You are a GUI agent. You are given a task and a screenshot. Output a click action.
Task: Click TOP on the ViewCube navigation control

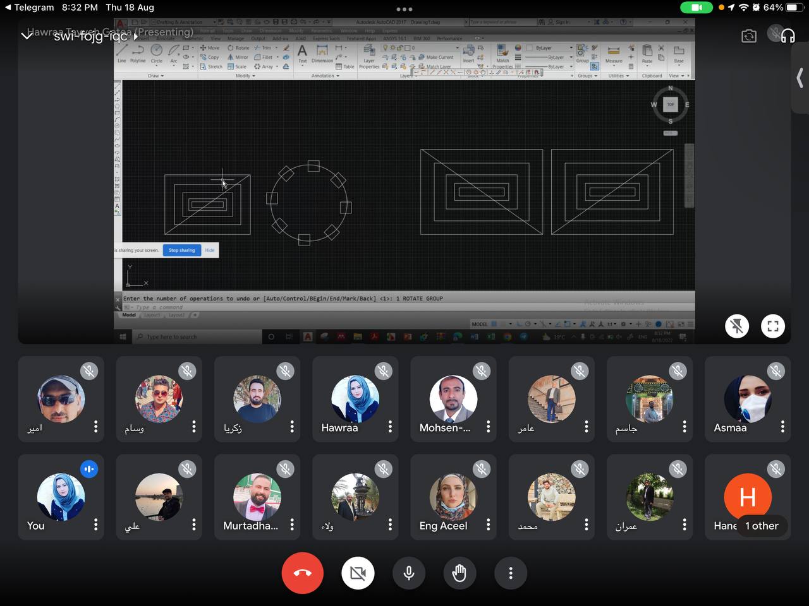click(x=671, y=104)
